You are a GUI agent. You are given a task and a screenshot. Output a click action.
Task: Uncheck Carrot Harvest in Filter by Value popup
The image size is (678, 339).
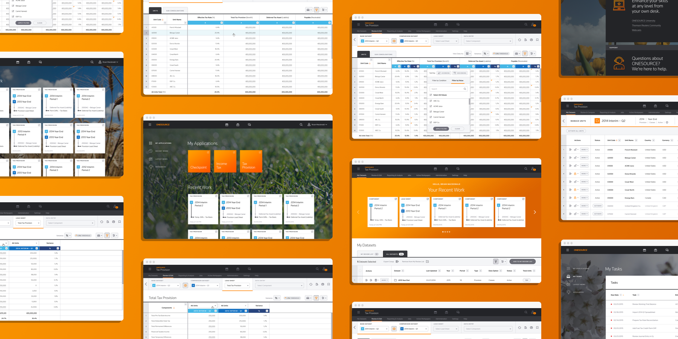(x=431, y=117)
